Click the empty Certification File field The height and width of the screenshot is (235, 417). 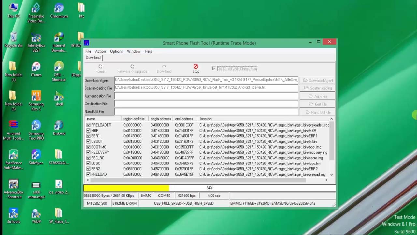tap(206, 104)
